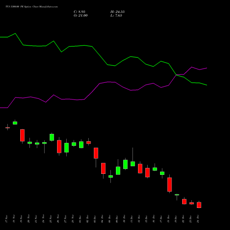Click the red candle for 15 Dec

(148, 172)
